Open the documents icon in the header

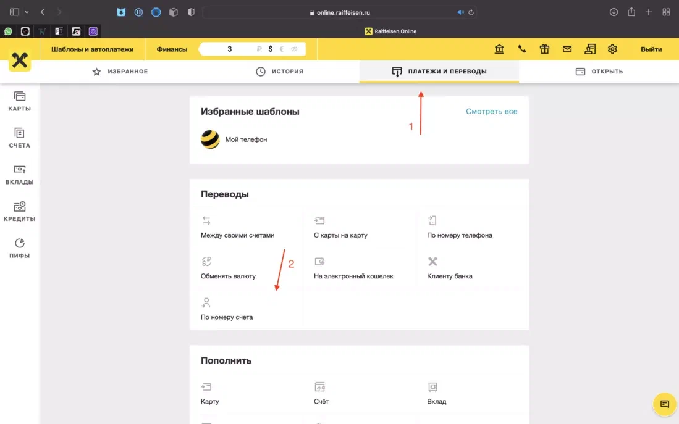[590, 49]
